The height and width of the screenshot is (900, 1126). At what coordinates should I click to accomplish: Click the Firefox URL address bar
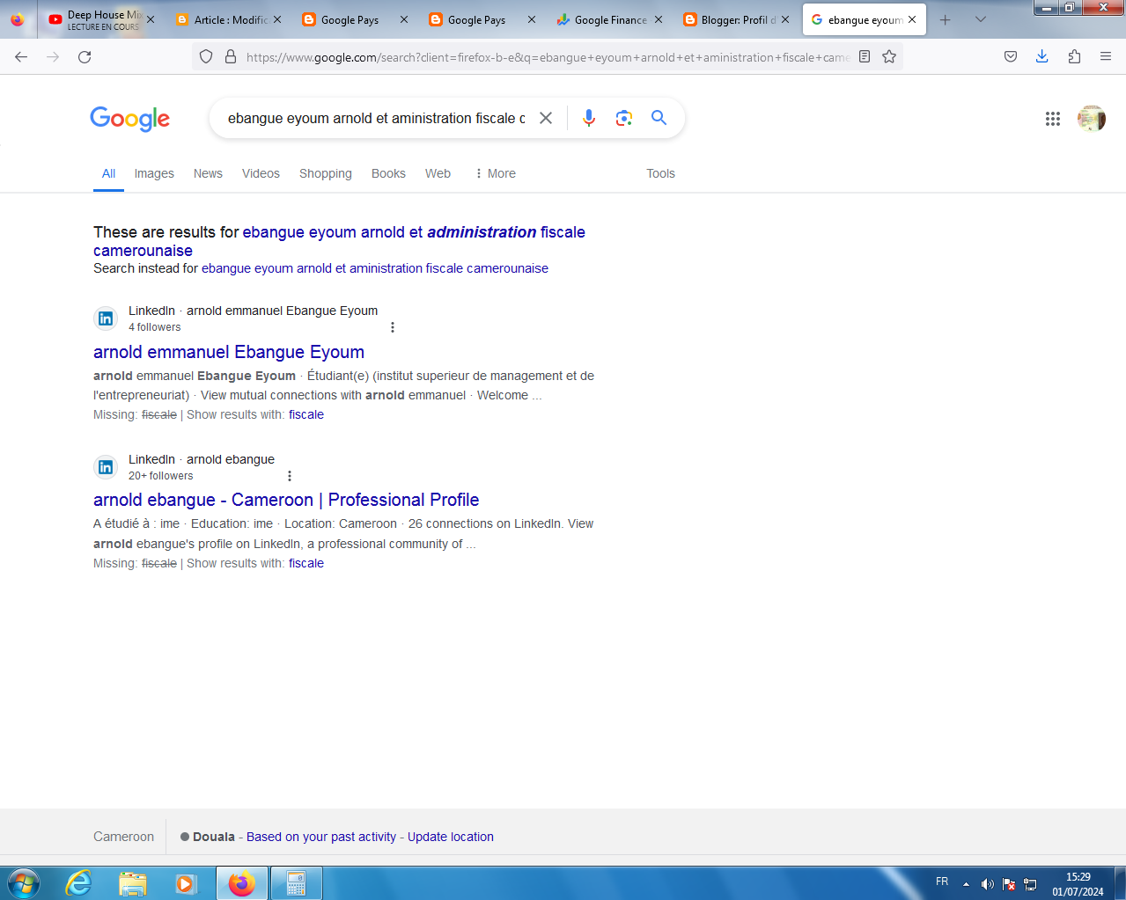(548, 56)
